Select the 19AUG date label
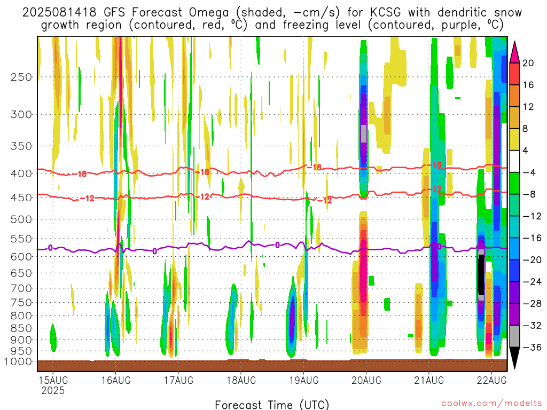Screen dimensions: 547x410 (303, 380)
